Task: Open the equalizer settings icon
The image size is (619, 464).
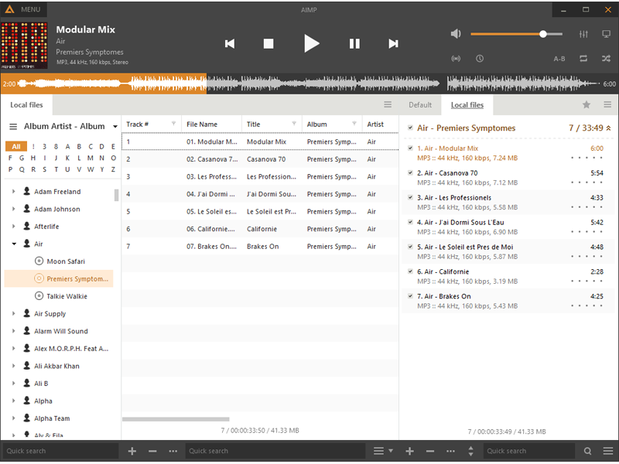Action: pyautogui.click(x=583, y=34)
